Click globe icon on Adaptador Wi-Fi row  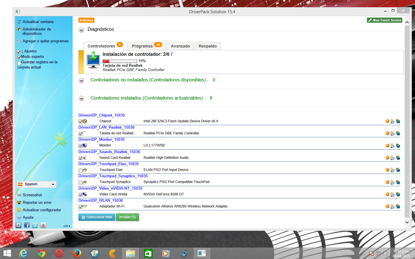click(x=398, y=206)
